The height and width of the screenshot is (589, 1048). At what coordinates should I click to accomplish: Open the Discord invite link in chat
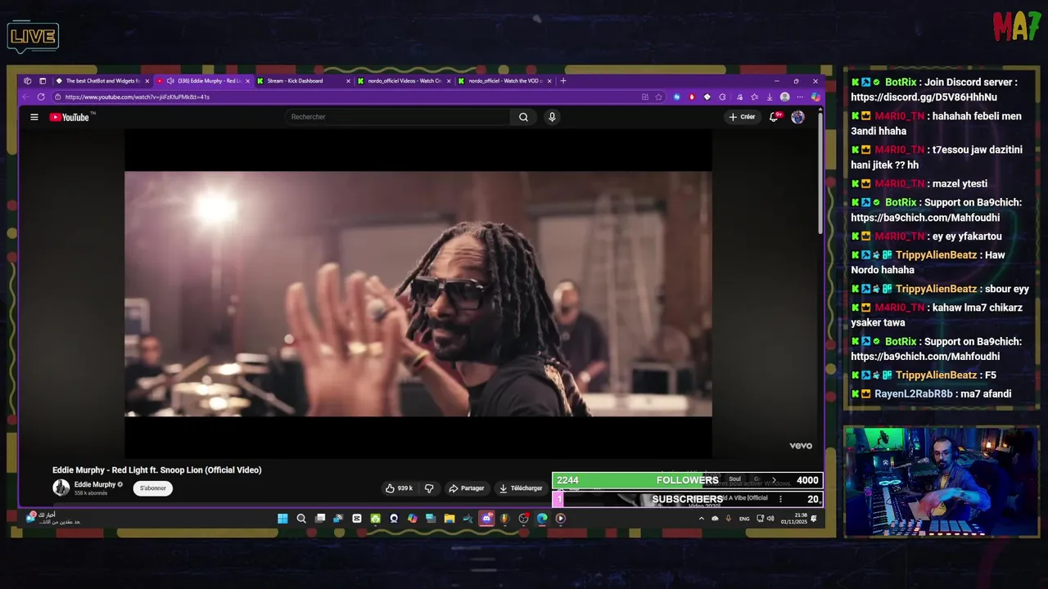pyautogui.click(x=924, y=97)
